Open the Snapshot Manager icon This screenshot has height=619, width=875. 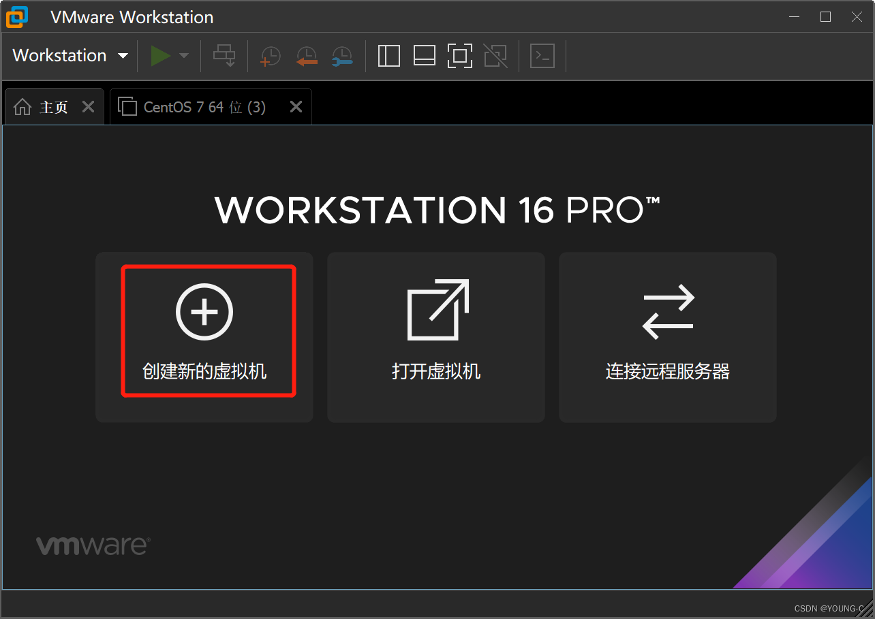pos(342,56)
